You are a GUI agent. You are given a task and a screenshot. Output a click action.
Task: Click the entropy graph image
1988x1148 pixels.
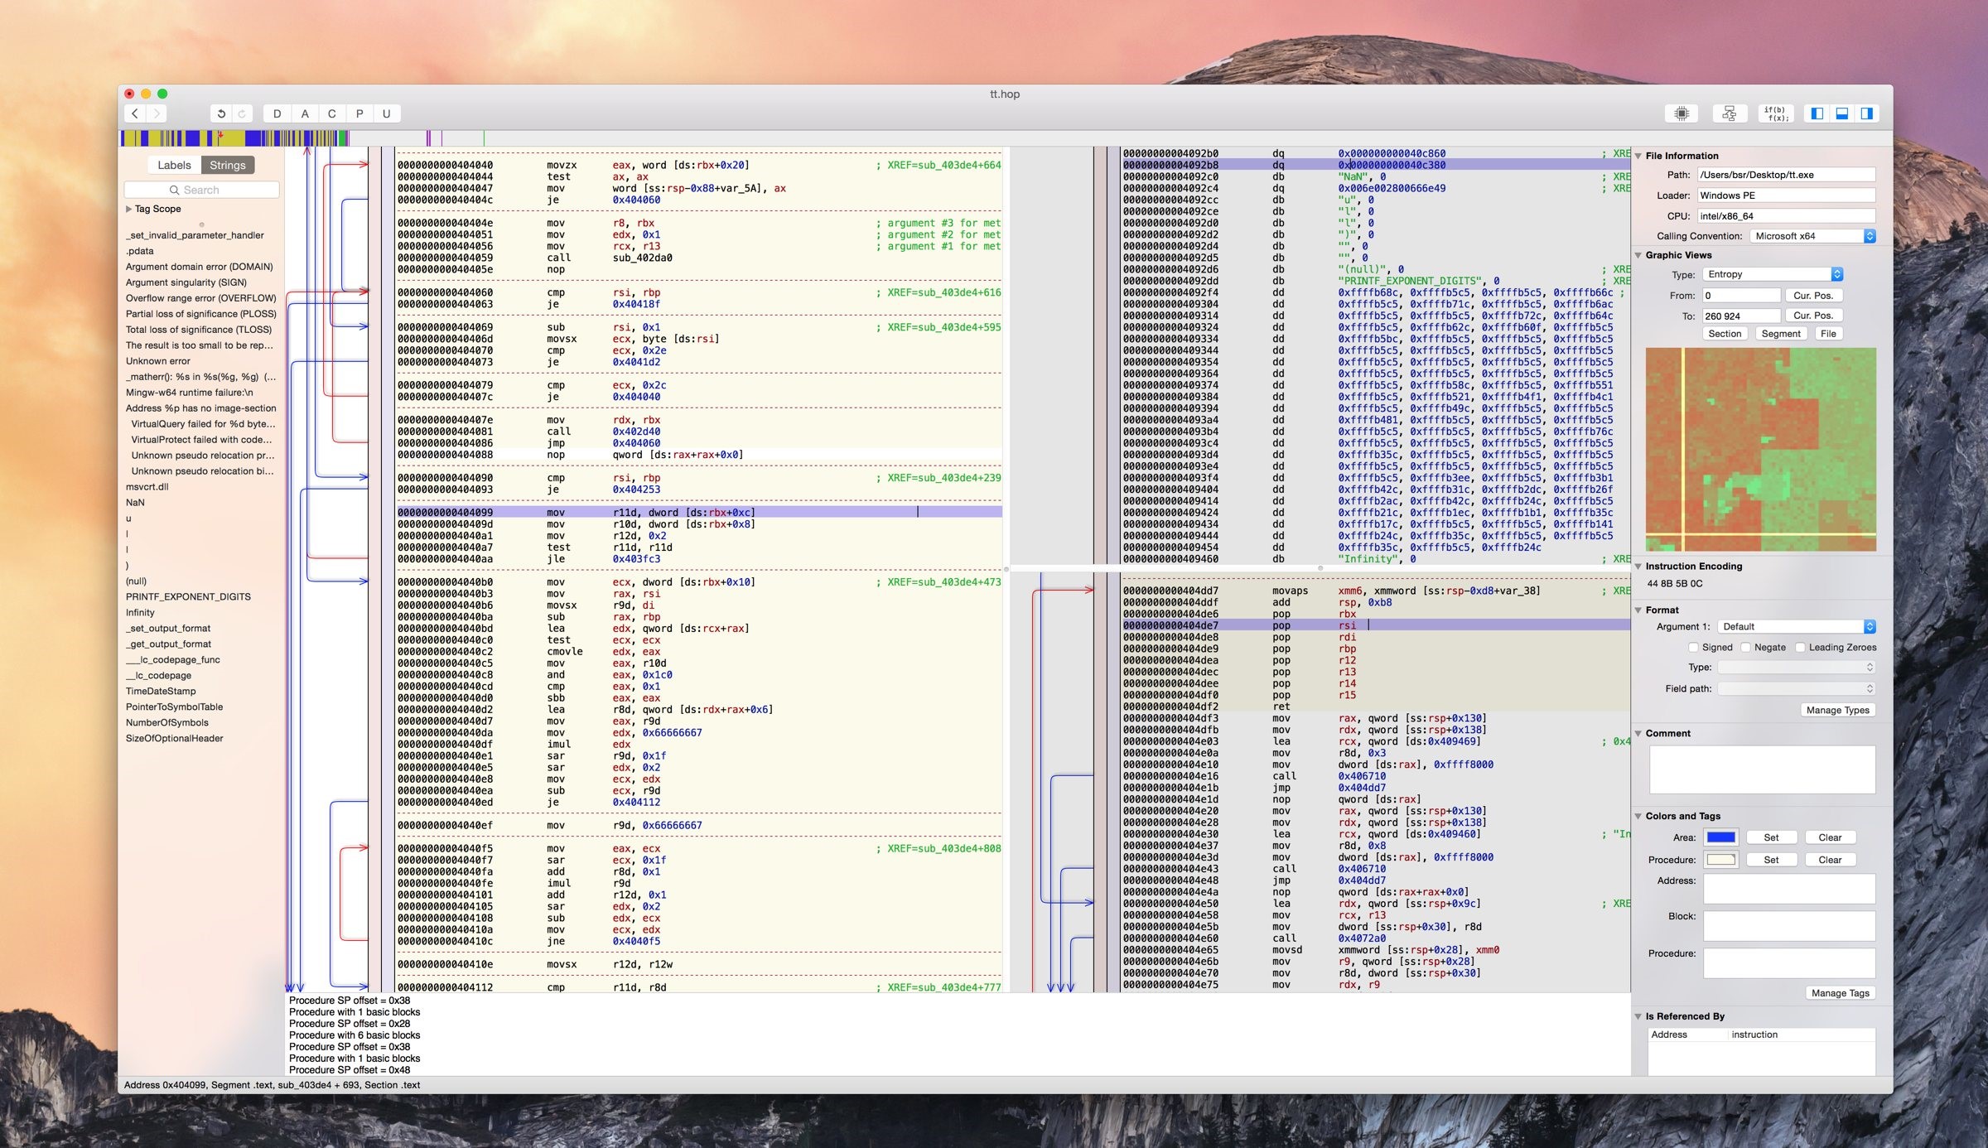[1760, 450]
